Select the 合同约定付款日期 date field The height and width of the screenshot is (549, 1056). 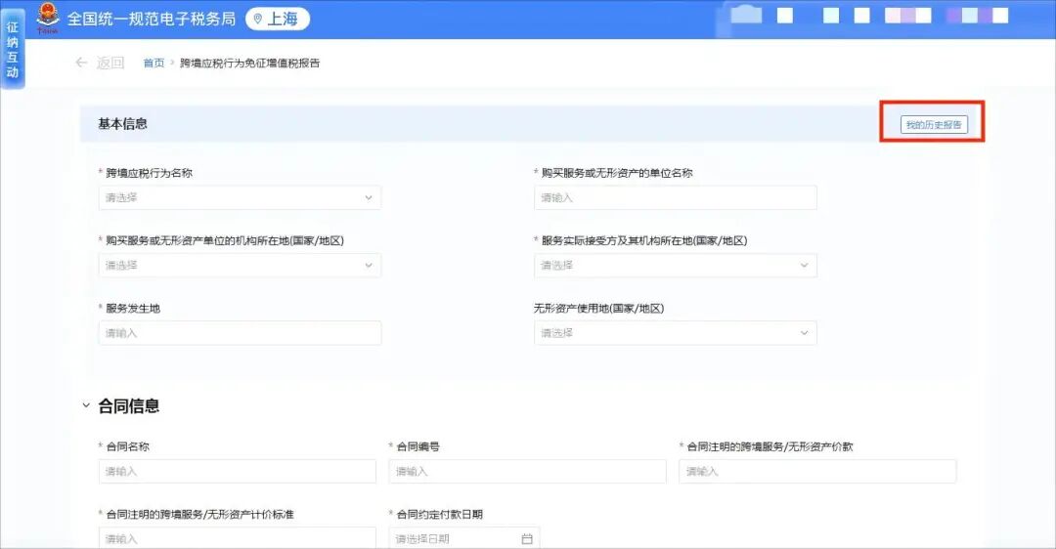click(x=455, y=538)
